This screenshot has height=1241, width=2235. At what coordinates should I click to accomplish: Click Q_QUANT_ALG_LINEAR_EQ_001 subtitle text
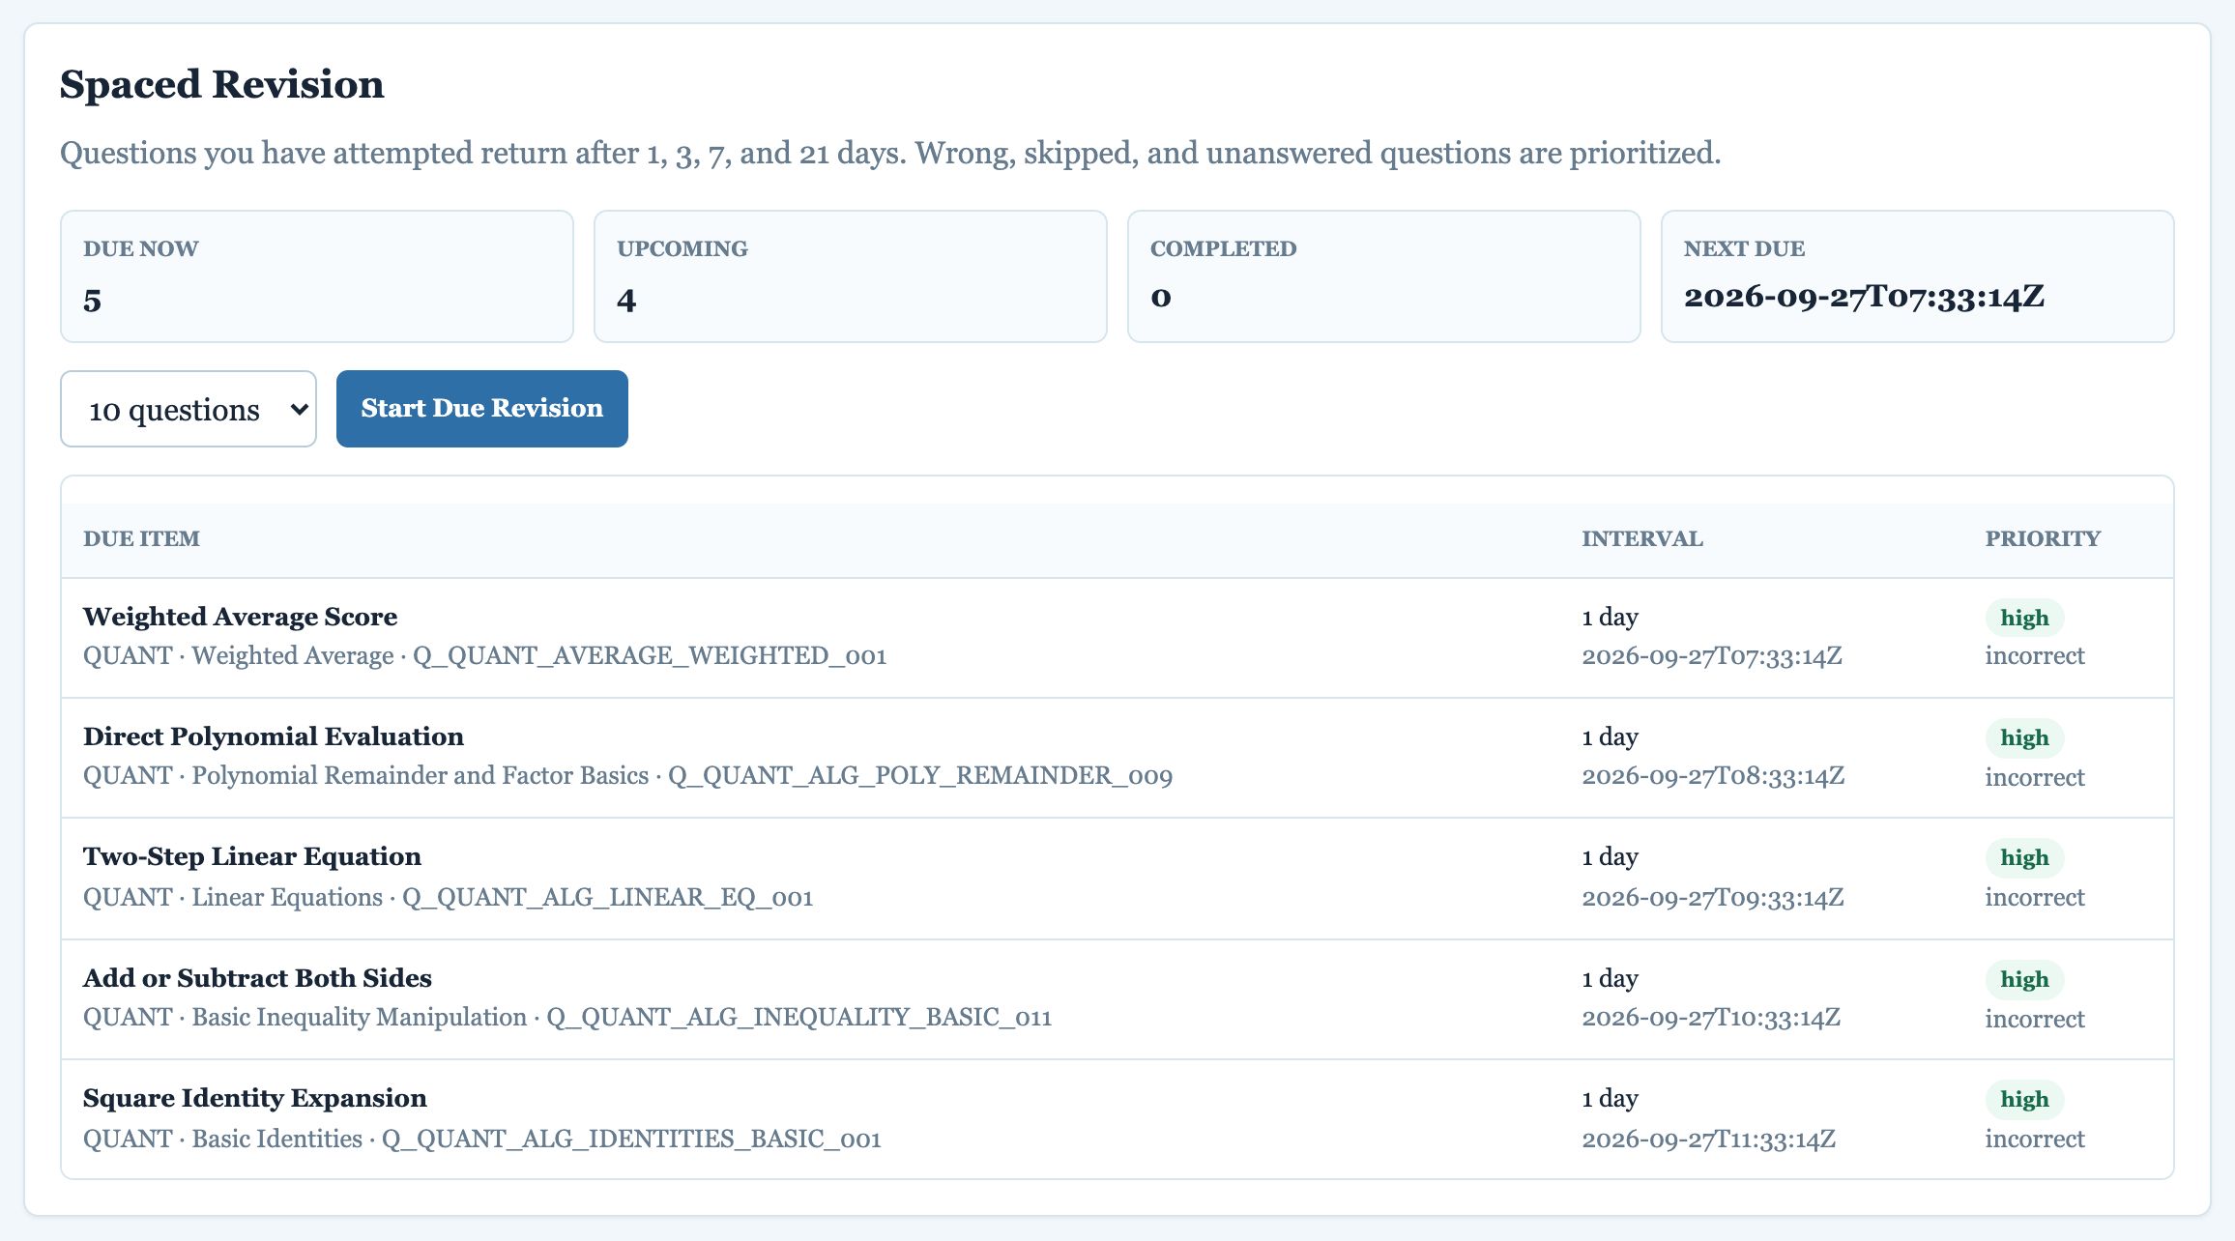coord(607,898)
